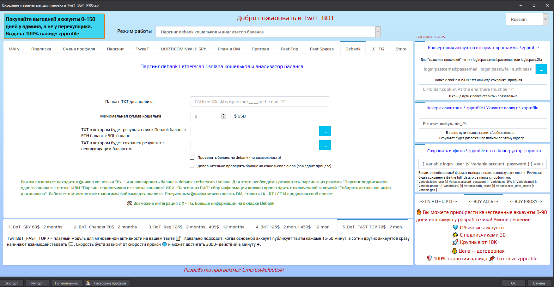
Task: Click the burst icon beside С подписчиками 30+
Action: point(455,235)
